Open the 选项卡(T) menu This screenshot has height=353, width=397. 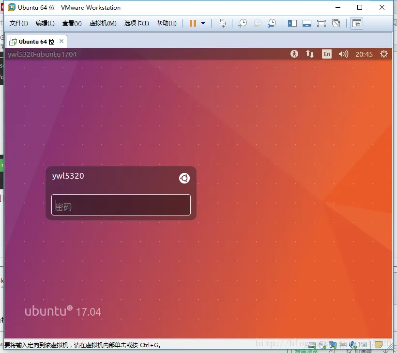pos(137,23)
